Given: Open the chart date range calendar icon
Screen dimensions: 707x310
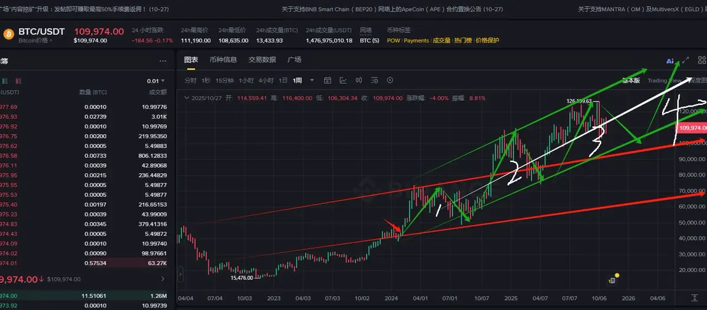Looking at the screenshot, I should pyautogui.click(x=328, y=80).
